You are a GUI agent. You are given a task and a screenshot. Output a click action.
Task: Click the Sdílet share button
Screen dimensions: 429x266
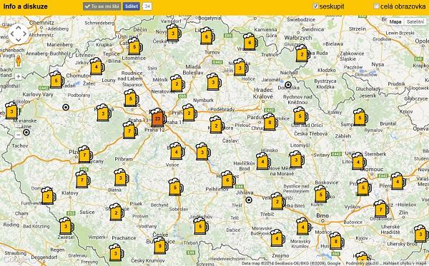pos(132,6)
